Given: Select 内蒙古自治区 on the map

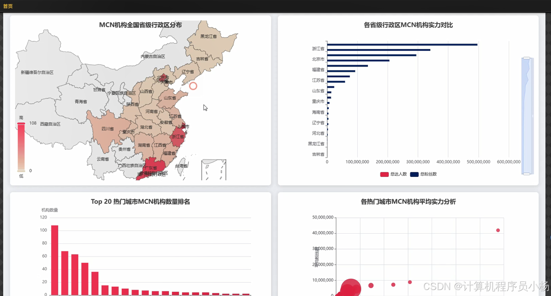Looking at the screenshot, I should point(153,56).
